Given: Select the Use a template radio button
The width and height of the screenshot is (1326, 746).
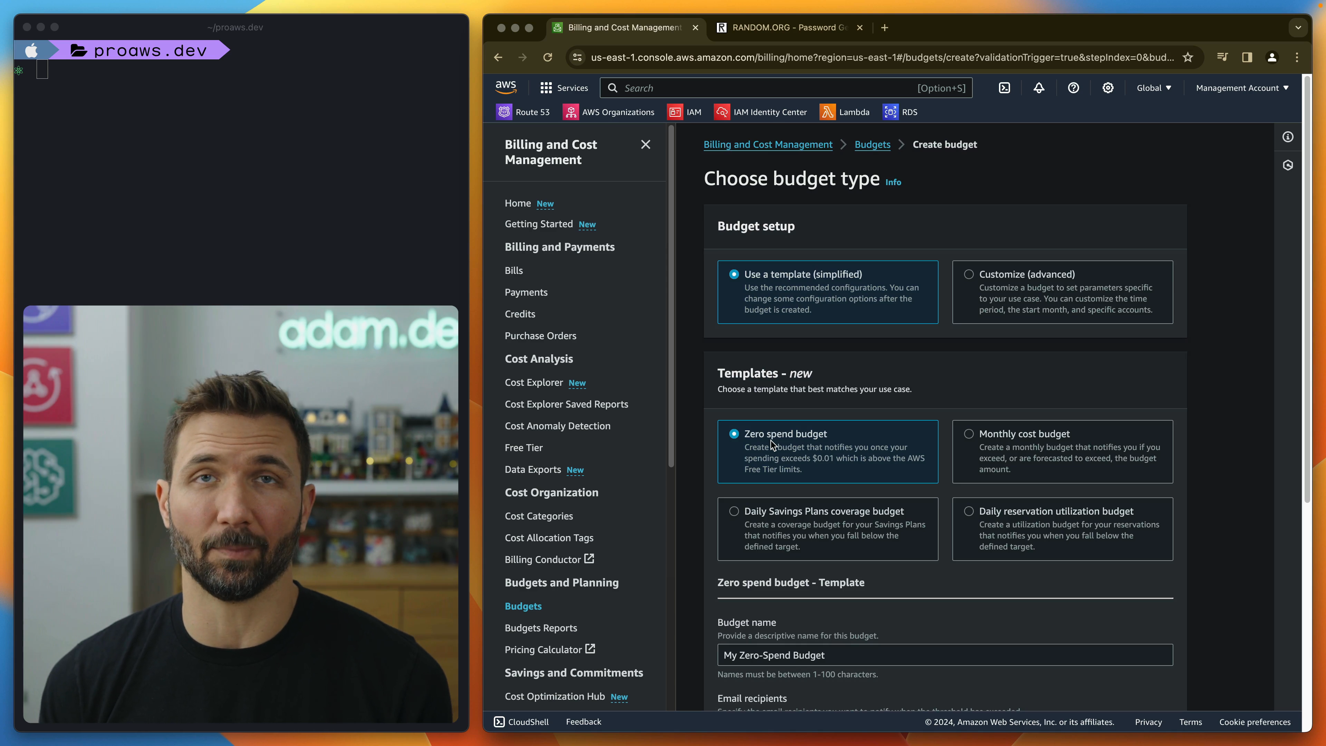Looking at the screenshot, I should coord(734,274).
